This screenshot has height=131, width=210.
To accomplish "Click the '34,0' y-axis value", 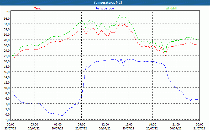I will [7, 24].
